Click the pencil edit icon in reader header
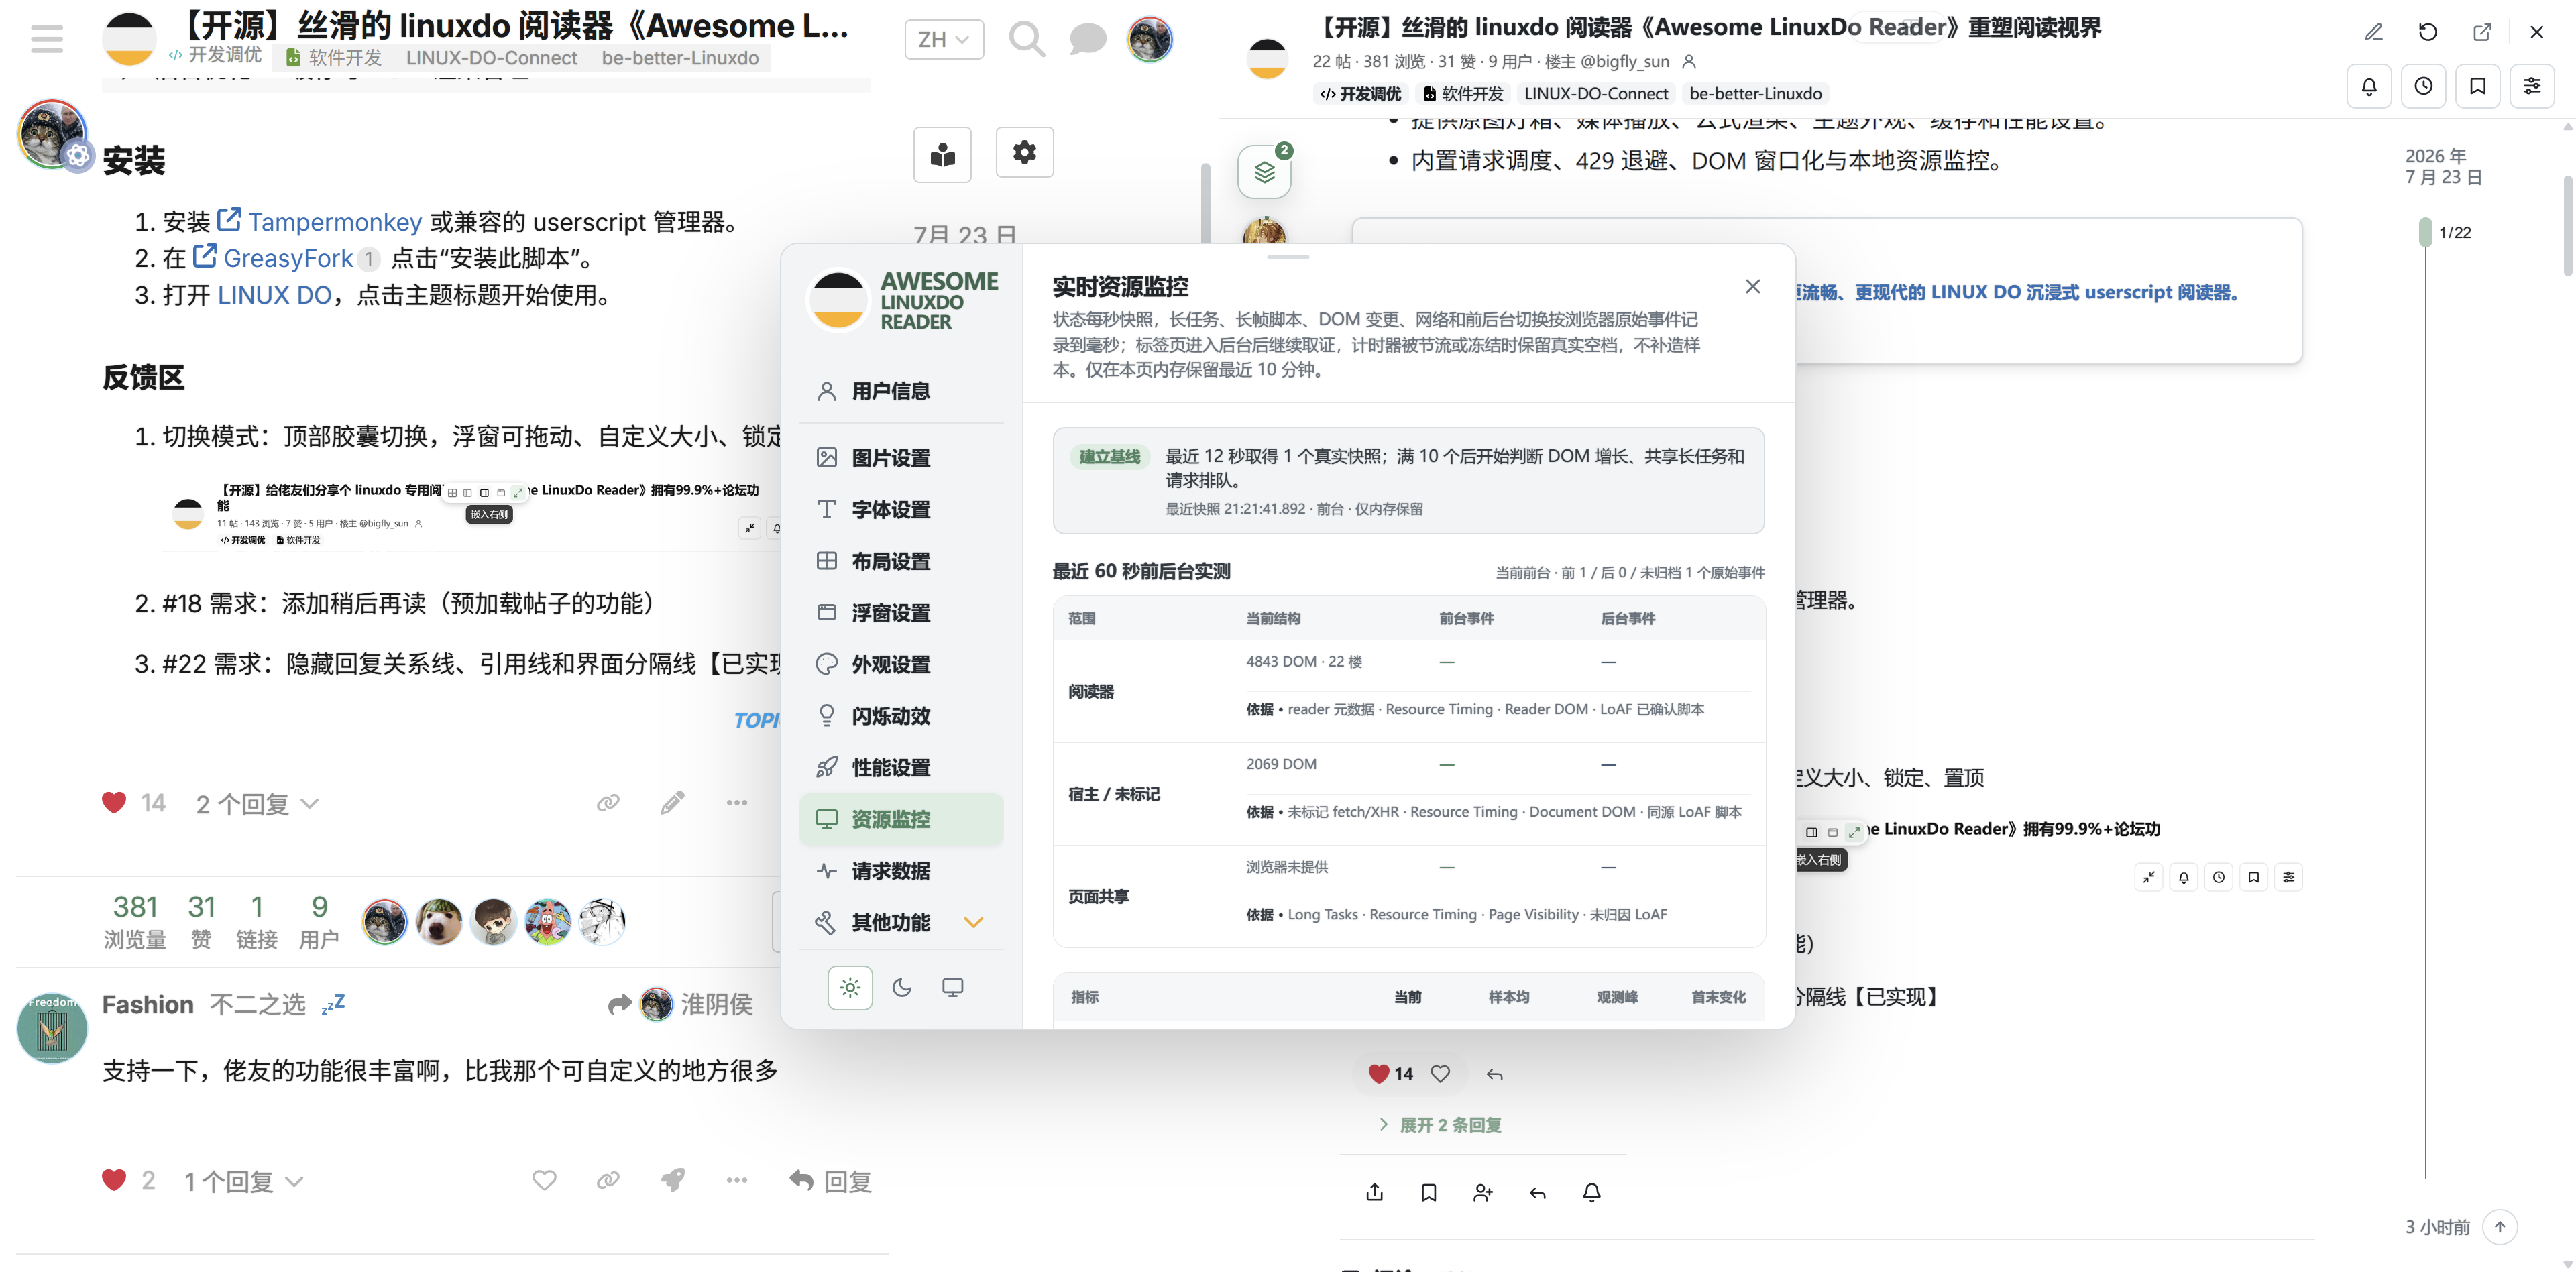The width and height of the screenshot is (2576, 1272). [2373, 32]
